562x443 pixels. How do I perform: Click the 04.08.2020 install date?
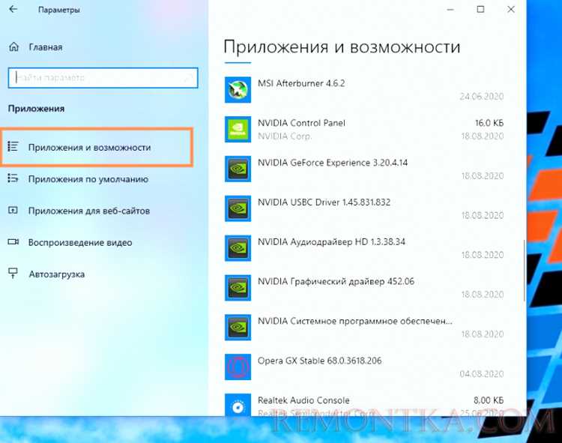pyautogui.click(x=482, y=374)
